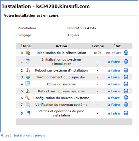Click the step 4 system copy icon

(28, 84)
